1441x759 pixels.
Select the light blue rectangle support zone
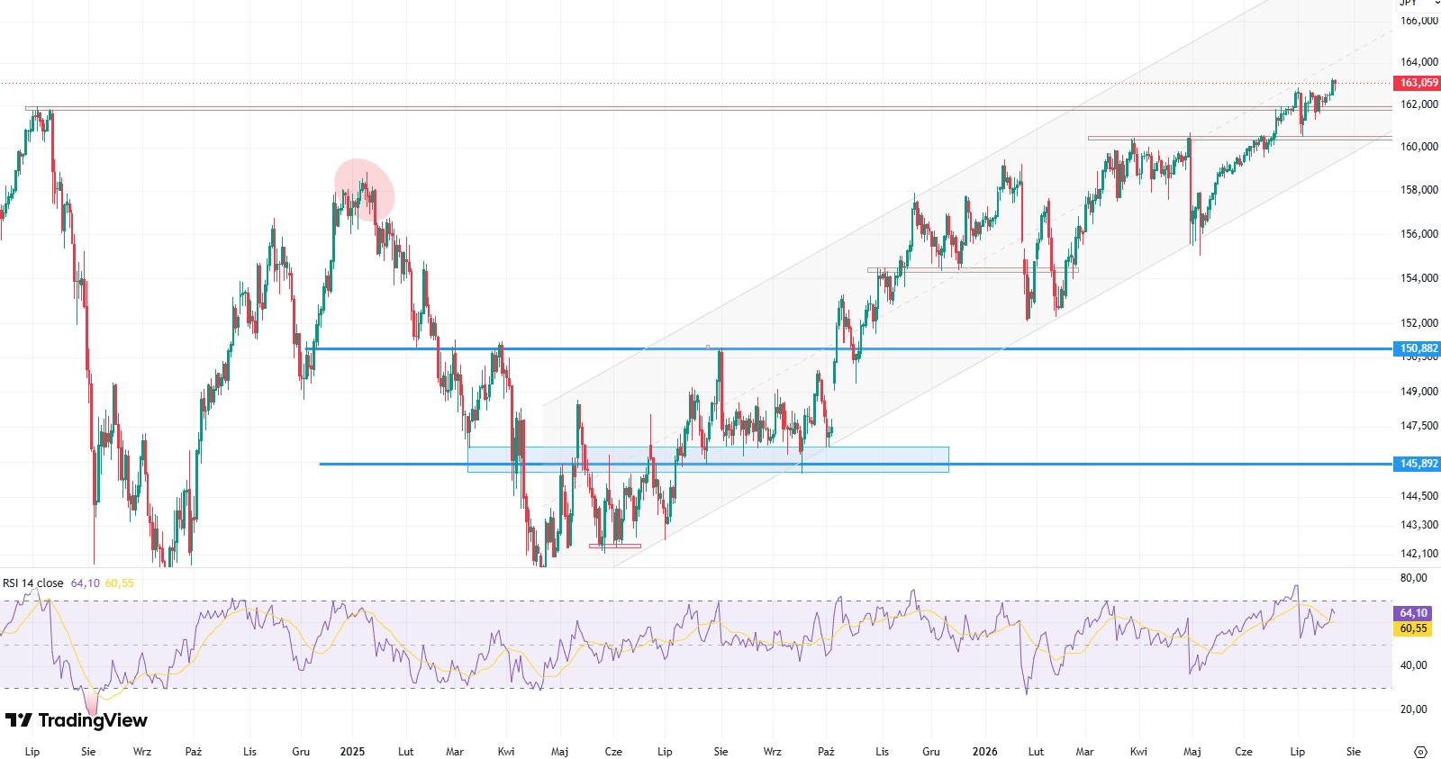[708, 459]
